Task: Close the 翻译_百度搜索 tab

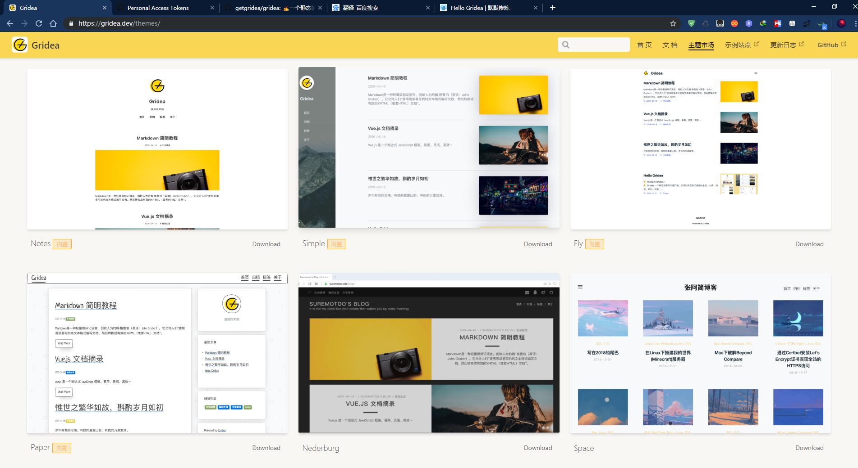Action: [x=428, y=8]
